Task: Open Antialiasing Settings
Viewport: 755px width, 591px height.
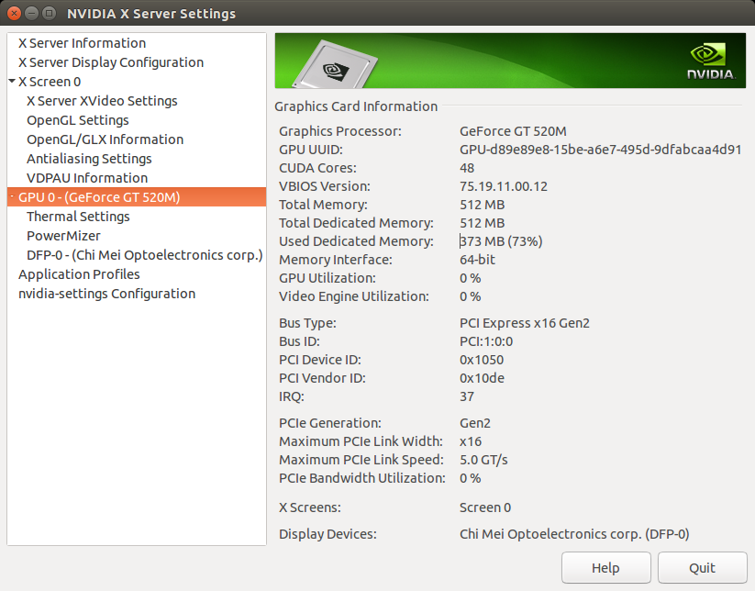Action: pos(89,159)
